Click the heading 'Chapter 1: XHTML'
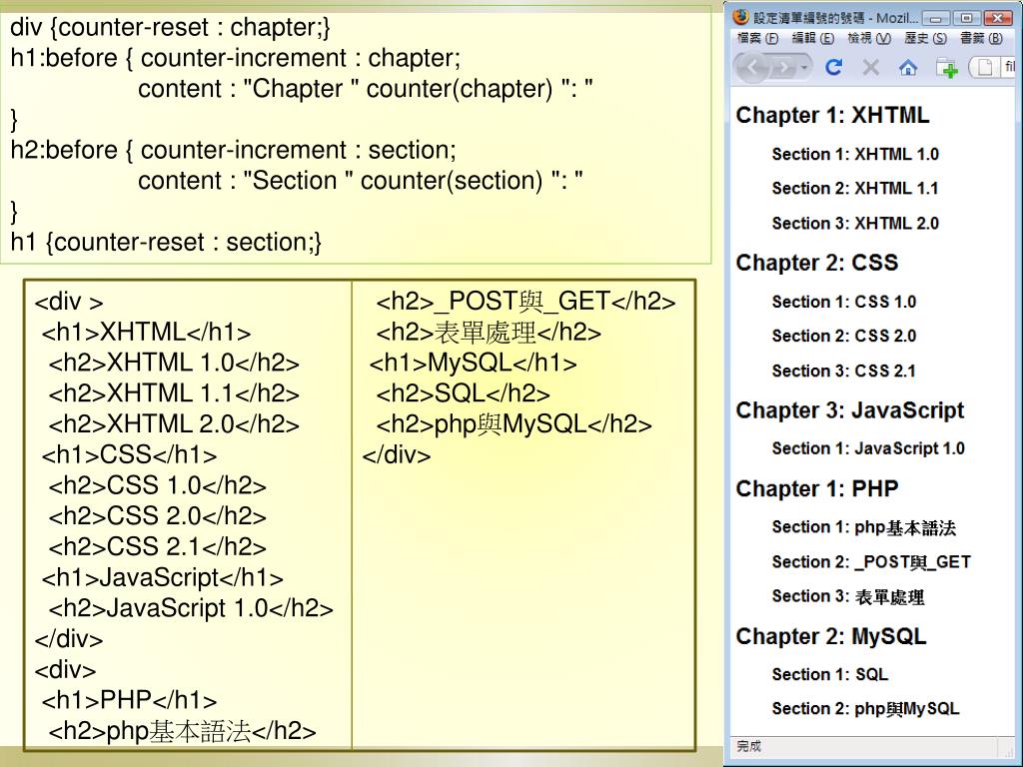Screen dimensions: 1023x767 click(832, 115)
